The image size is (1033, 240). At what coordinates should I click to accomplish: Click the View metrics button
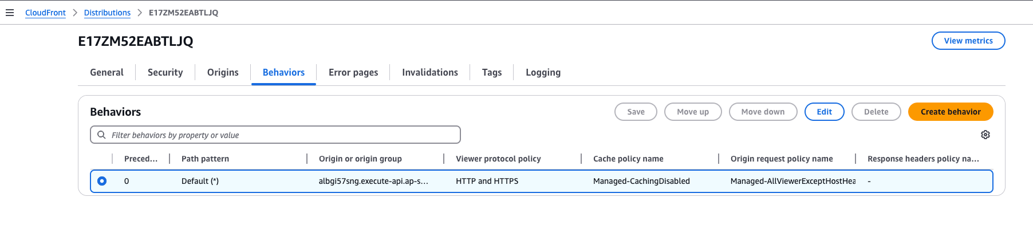pos(968,41)
